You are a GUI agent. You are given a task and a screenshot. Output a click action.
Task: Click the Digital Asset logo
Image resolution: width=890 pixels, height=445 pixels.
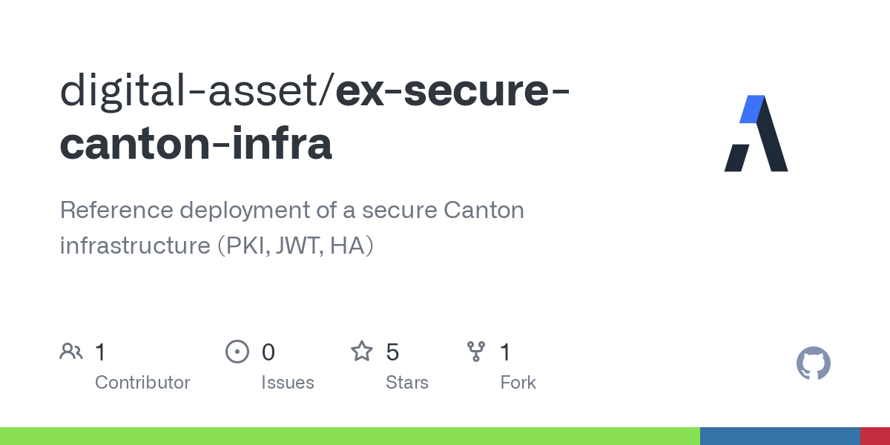(x=756, y=133)
